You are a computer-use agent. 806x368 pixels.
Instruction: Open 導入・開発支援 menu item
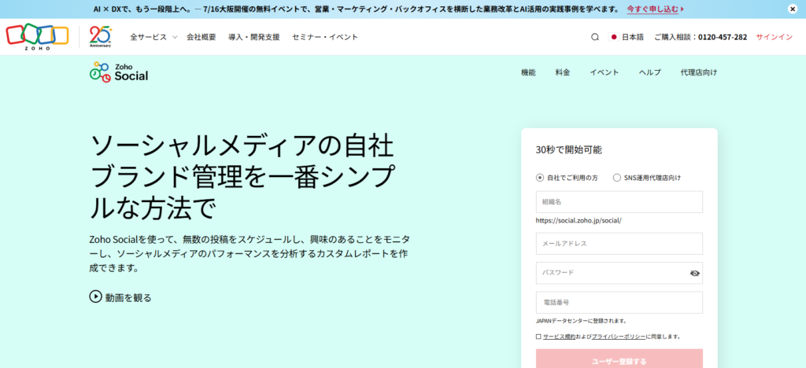tap(254, 37)
